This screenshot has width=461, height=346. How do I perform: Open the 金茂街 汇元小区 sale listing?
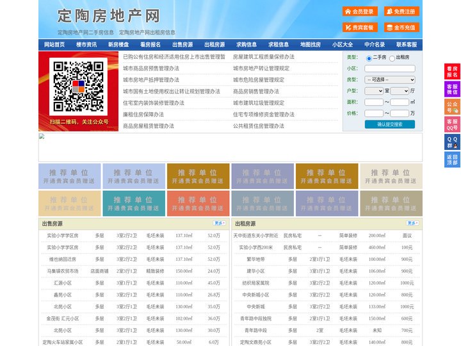(x=63, y=318)
